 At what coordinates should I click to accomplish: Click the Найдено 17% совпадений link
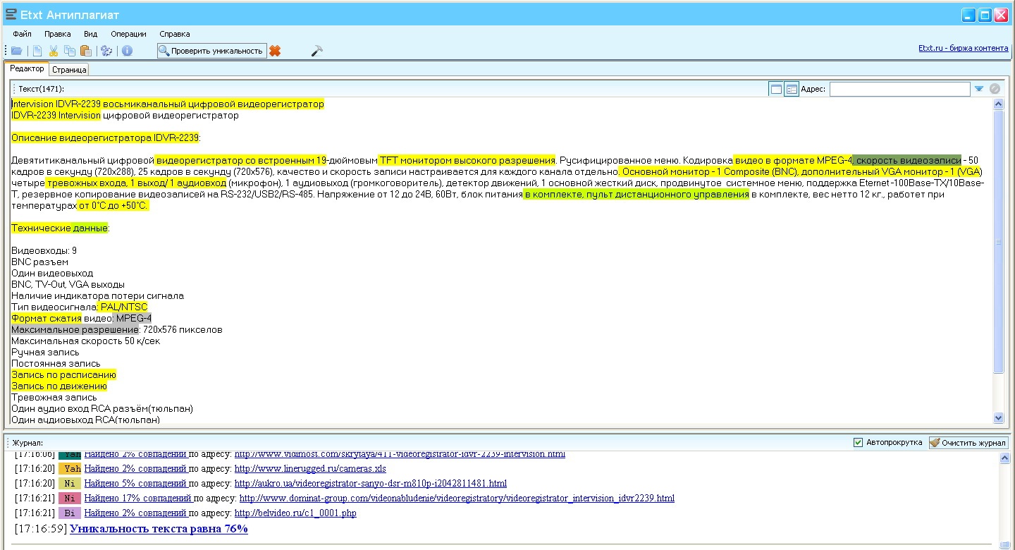click(x=138, y=499)
